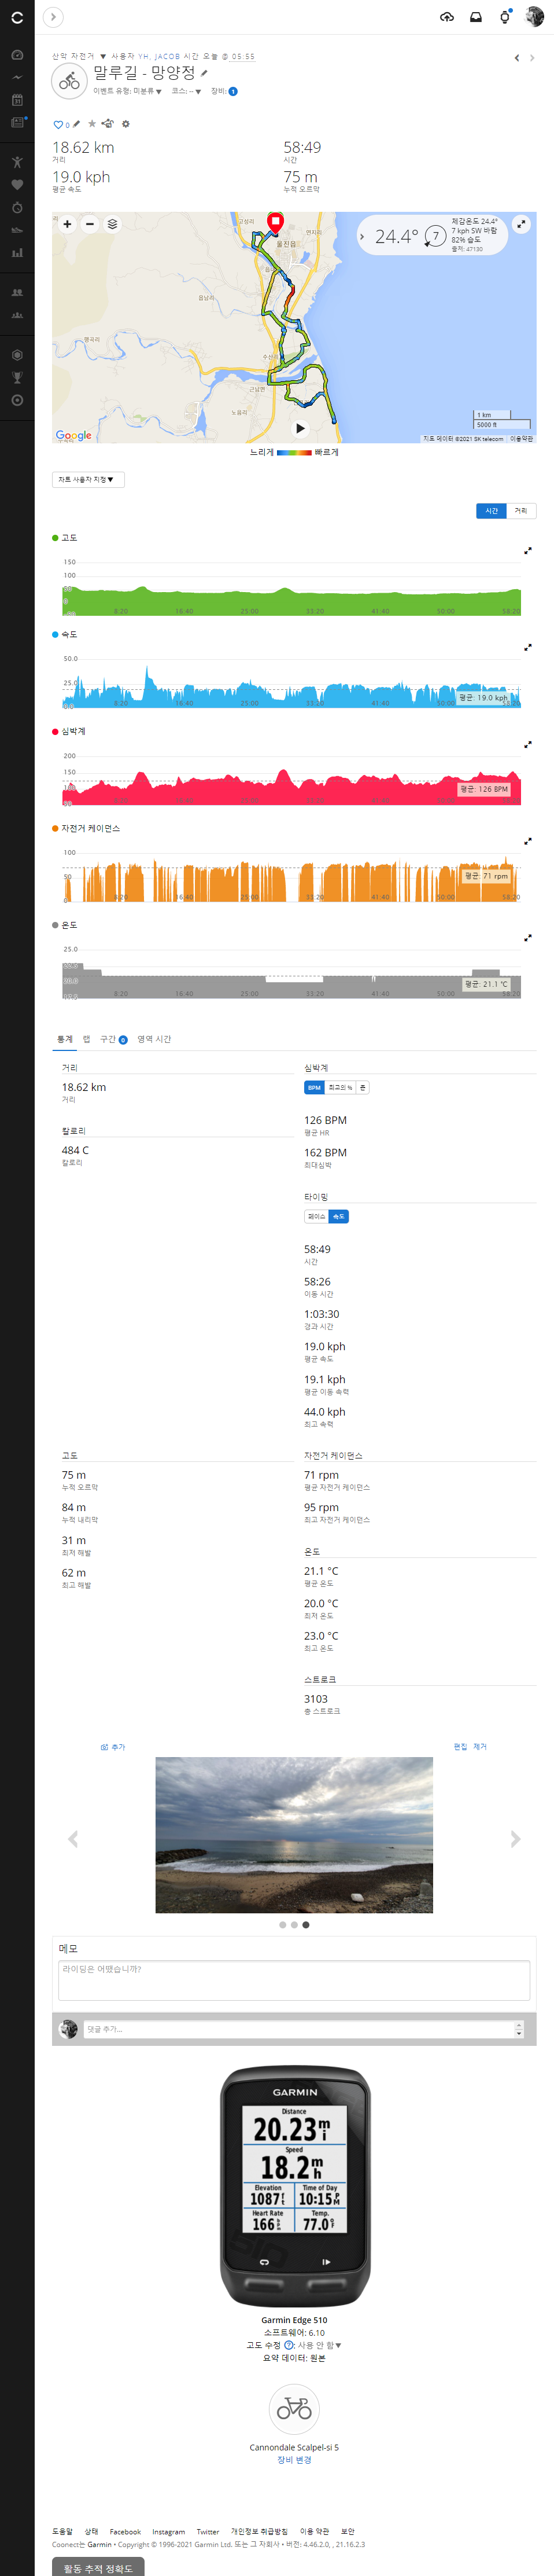Select the statistics (통계) tab
554x2576 pixels.
pos(65,1039)
